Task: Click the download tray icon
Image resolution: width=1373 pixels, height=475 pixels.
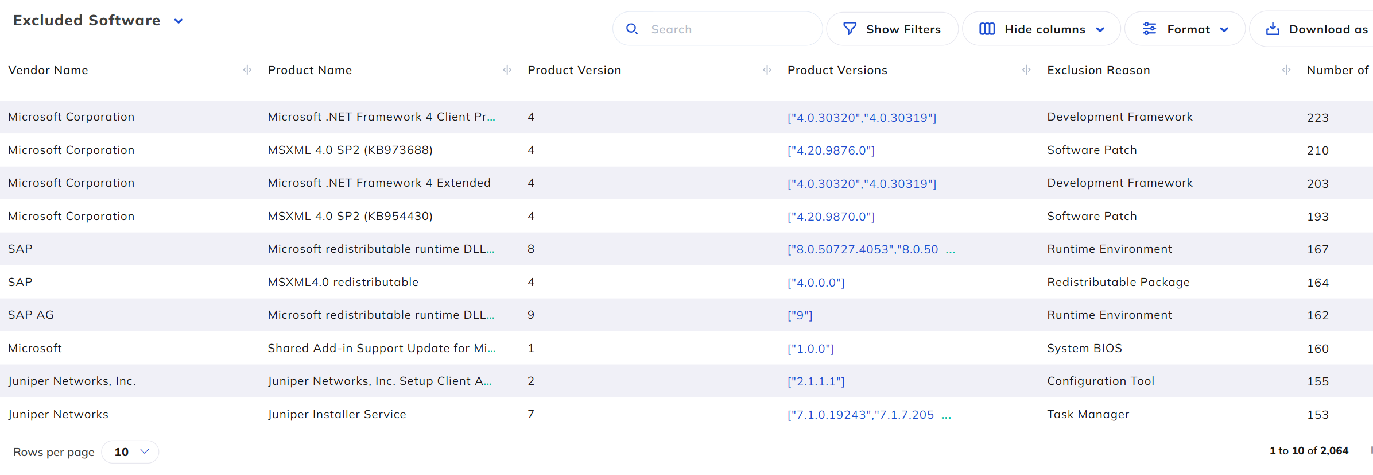Action: 1273,29
